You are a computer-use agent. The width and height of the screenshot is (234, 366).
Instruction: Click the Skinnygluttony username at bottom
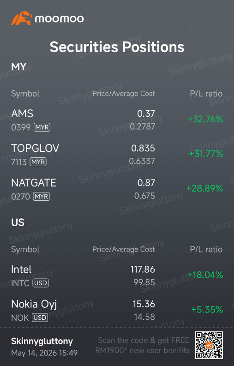pos(42,342)
